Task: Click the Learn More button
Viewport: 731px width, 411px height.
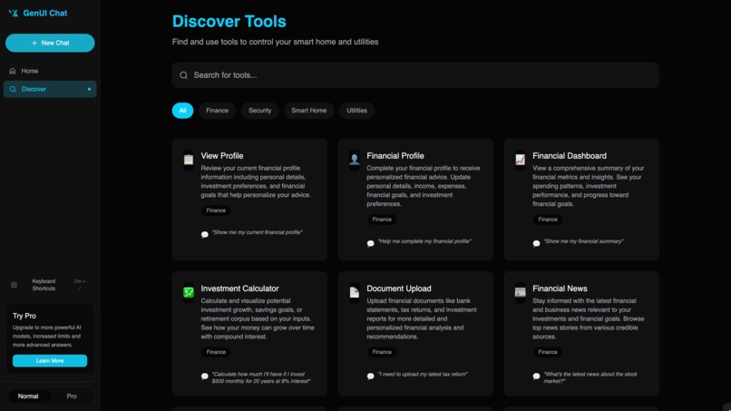Action: click(x=50, y=360)
